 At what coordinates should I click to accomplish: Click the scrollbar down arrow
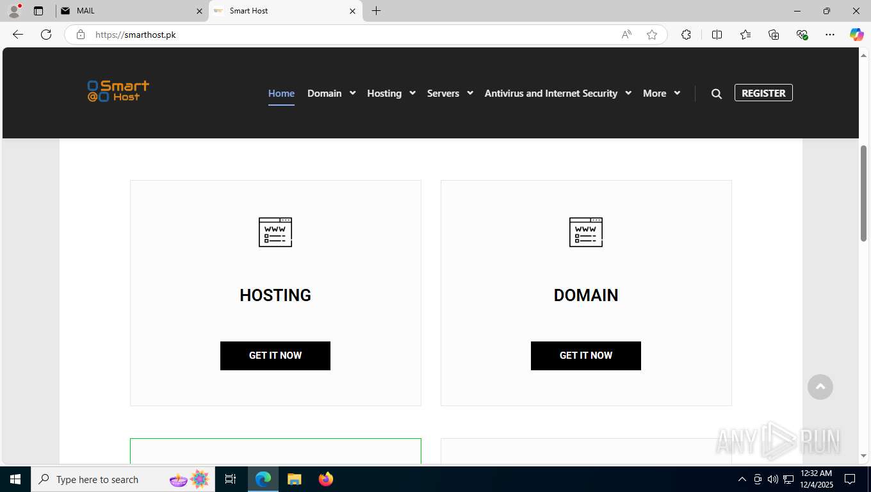[863, 456]
